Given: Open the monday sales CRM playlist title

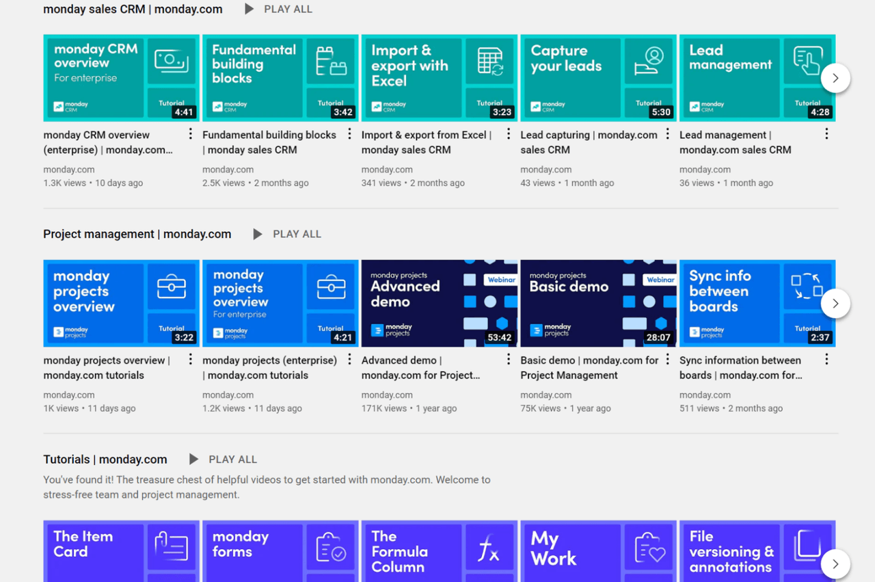Looking at the screenshot, I should [x=133, y=9].
